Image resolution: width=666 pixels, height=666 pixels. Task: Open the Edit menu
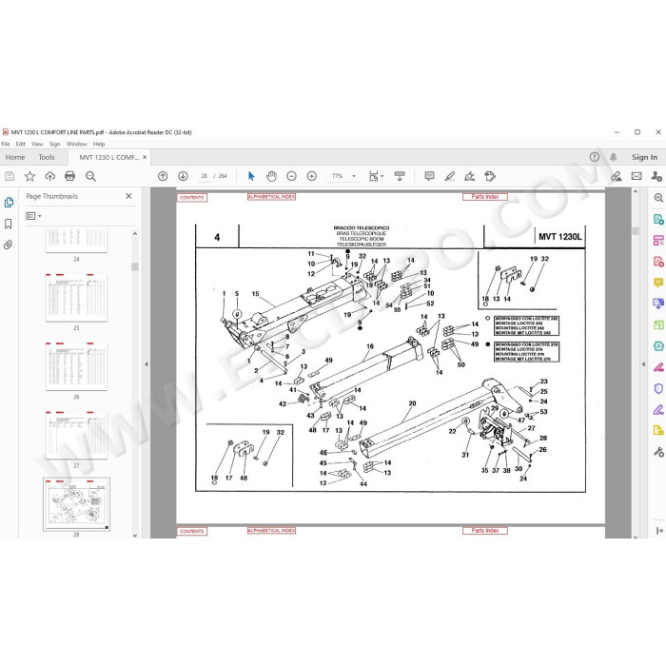[20, 144]
